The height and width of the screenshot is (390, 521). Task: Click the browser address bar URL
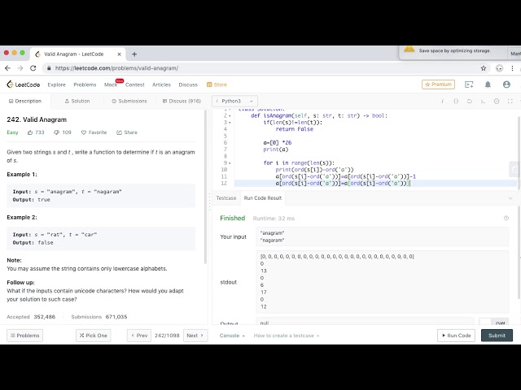click(x=116, y=68)
